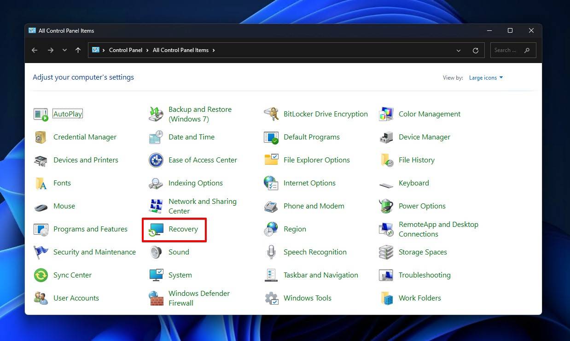Open the Backup and Restore icon
The image size is (570, 341).
click(156, 114)
